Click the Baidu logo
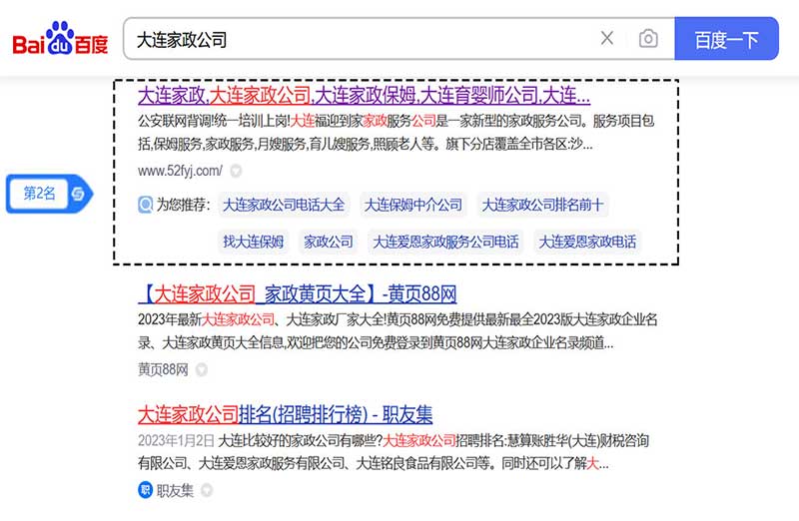Image resolution: width=799 pixels, height=521 pixels. point(59,40)
